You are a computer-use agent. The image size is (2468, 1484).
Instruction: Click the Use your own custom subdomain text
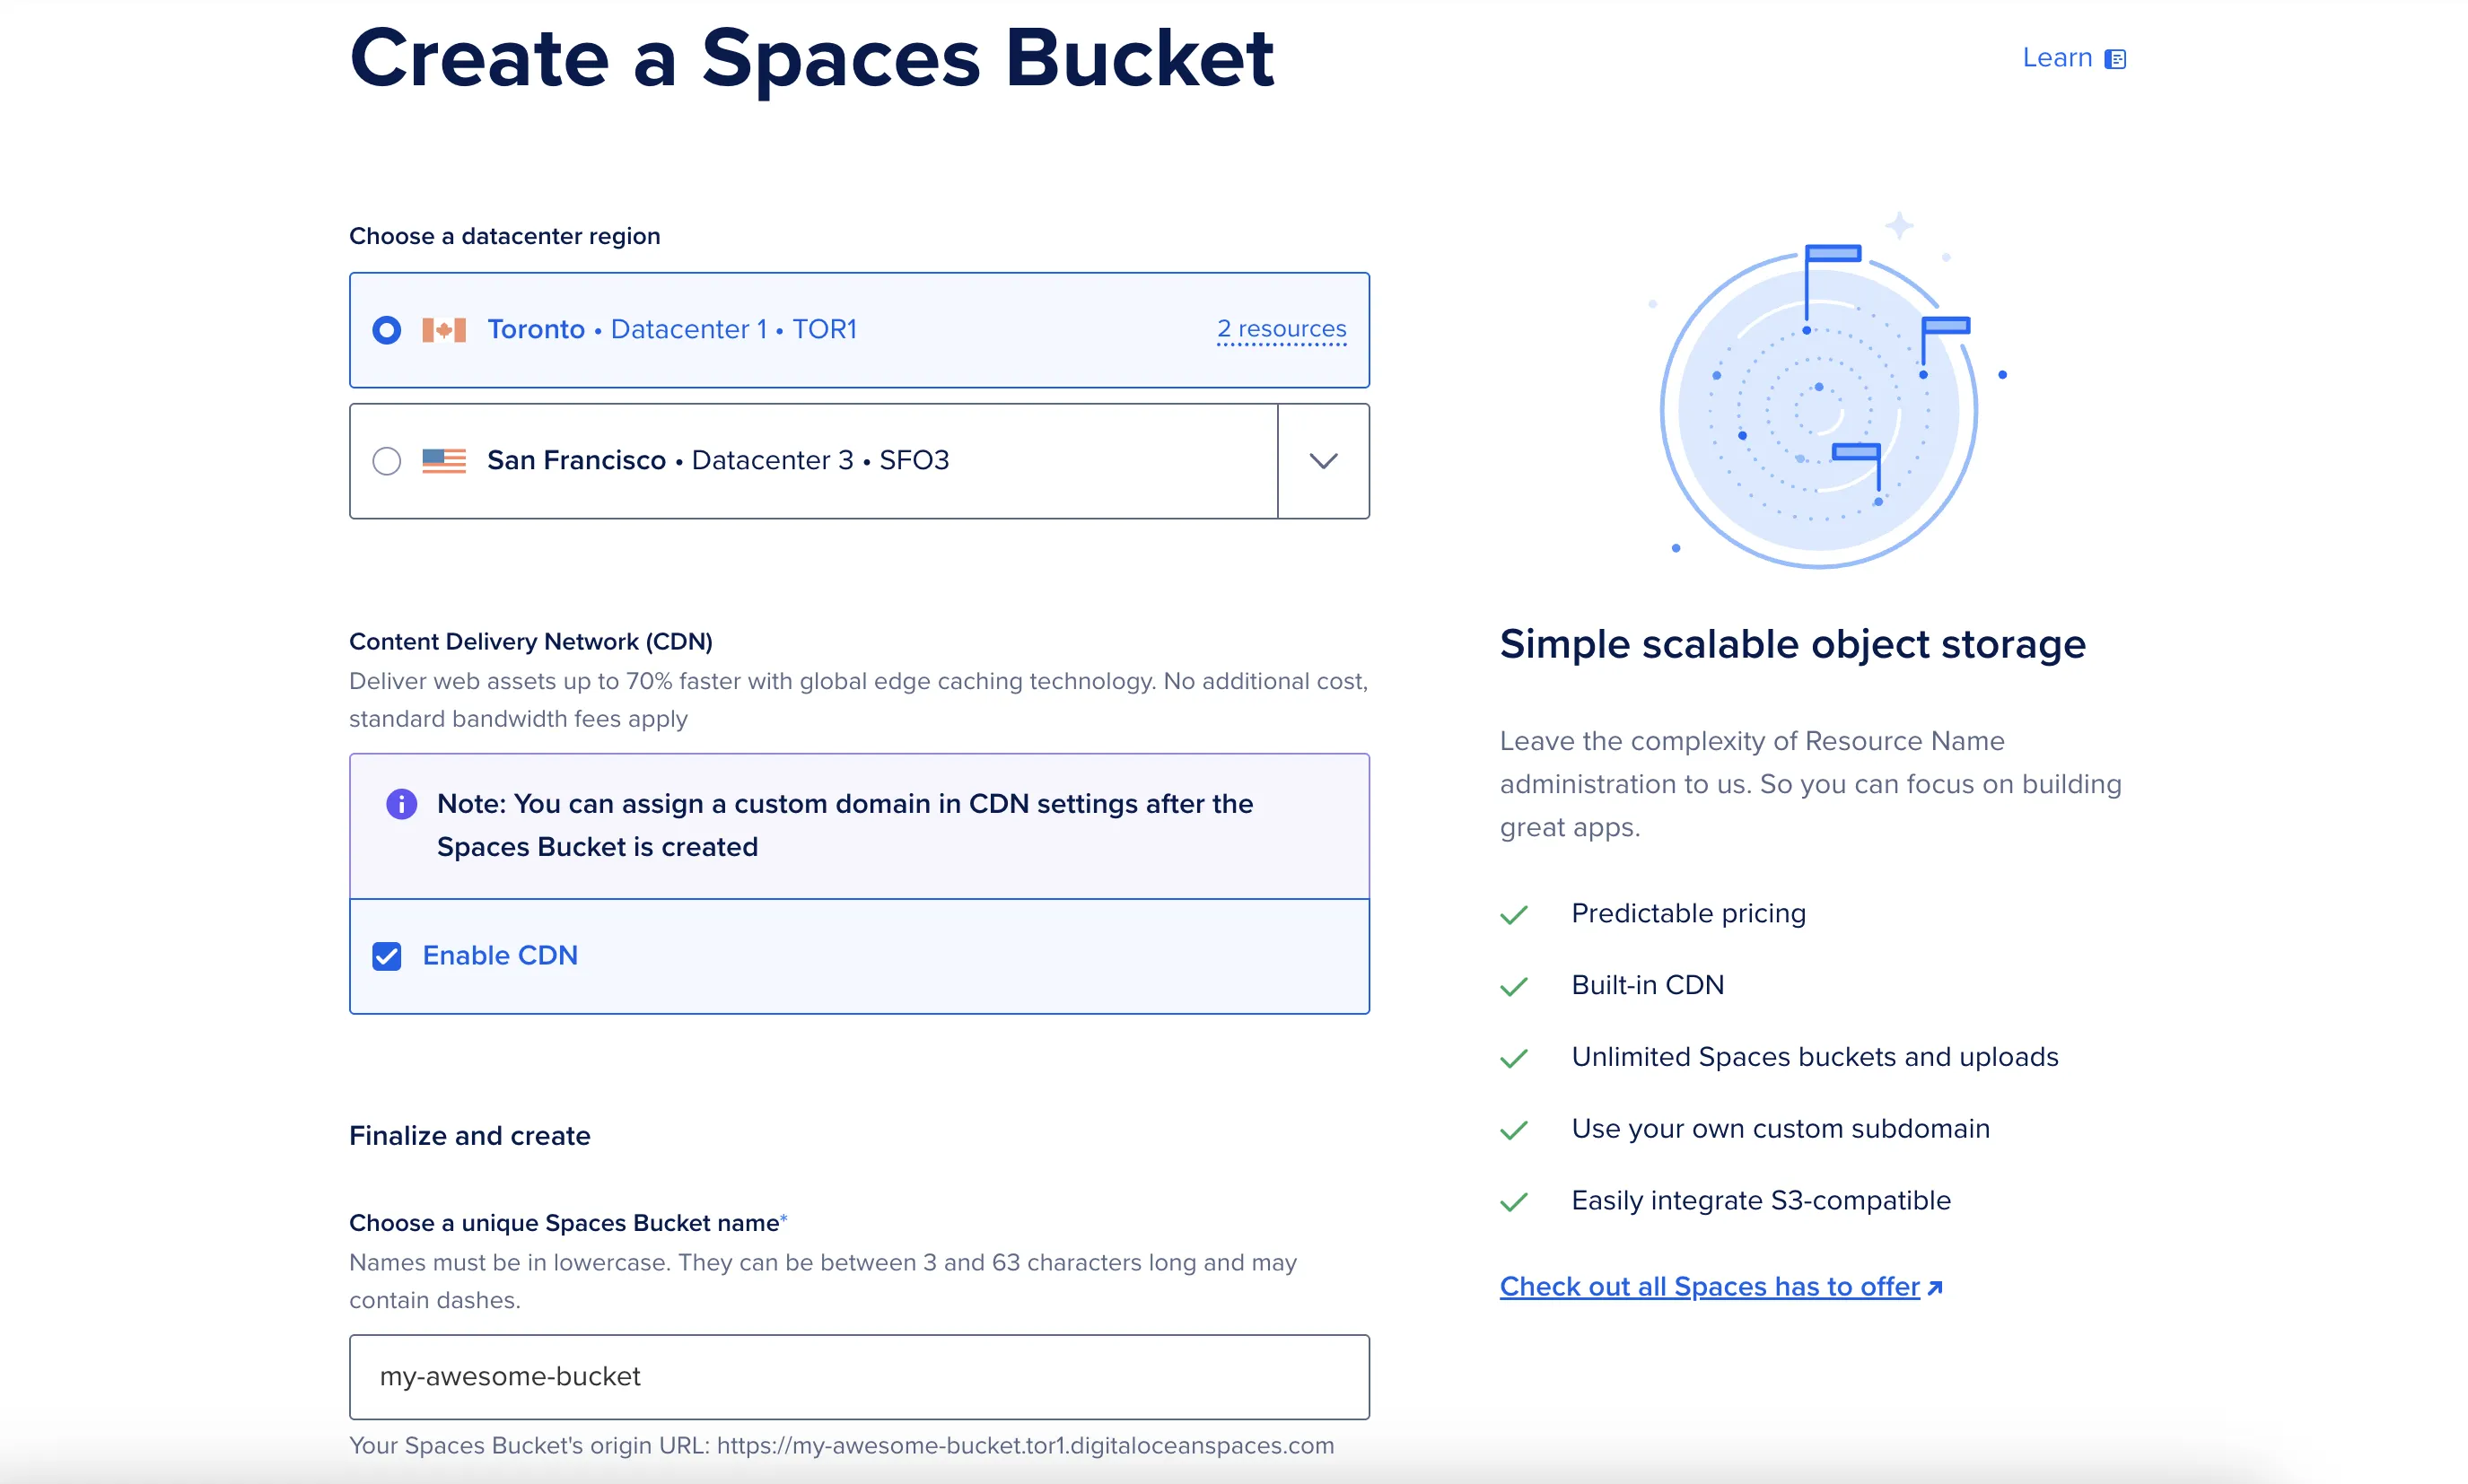(1780, 1129)
